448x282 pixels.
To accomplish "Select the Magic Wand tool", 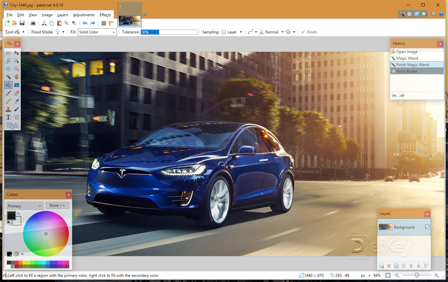I will [x=8, y=77].
